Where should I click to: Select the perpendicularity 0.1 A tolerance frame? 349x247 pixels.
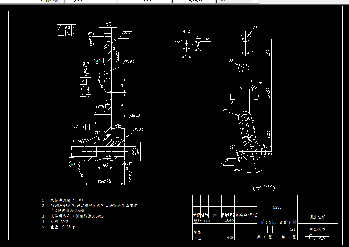click(66, 33)
